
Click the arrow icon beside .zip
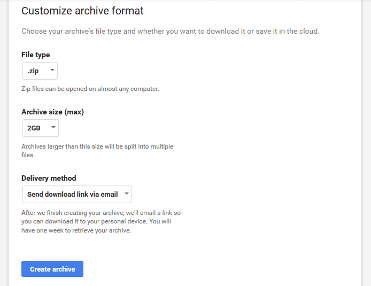pyautogui.click(x=52, y=70)
